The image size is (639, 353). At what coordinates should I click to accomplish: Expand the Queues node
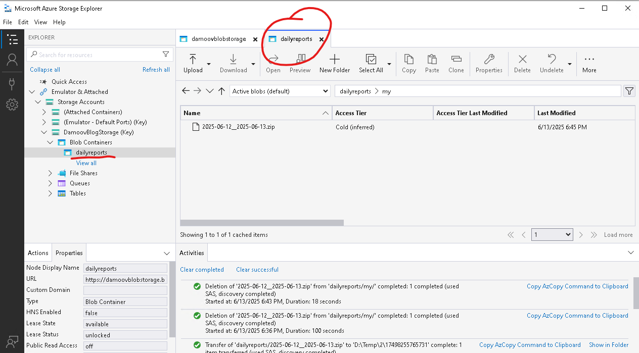[50, 183]
